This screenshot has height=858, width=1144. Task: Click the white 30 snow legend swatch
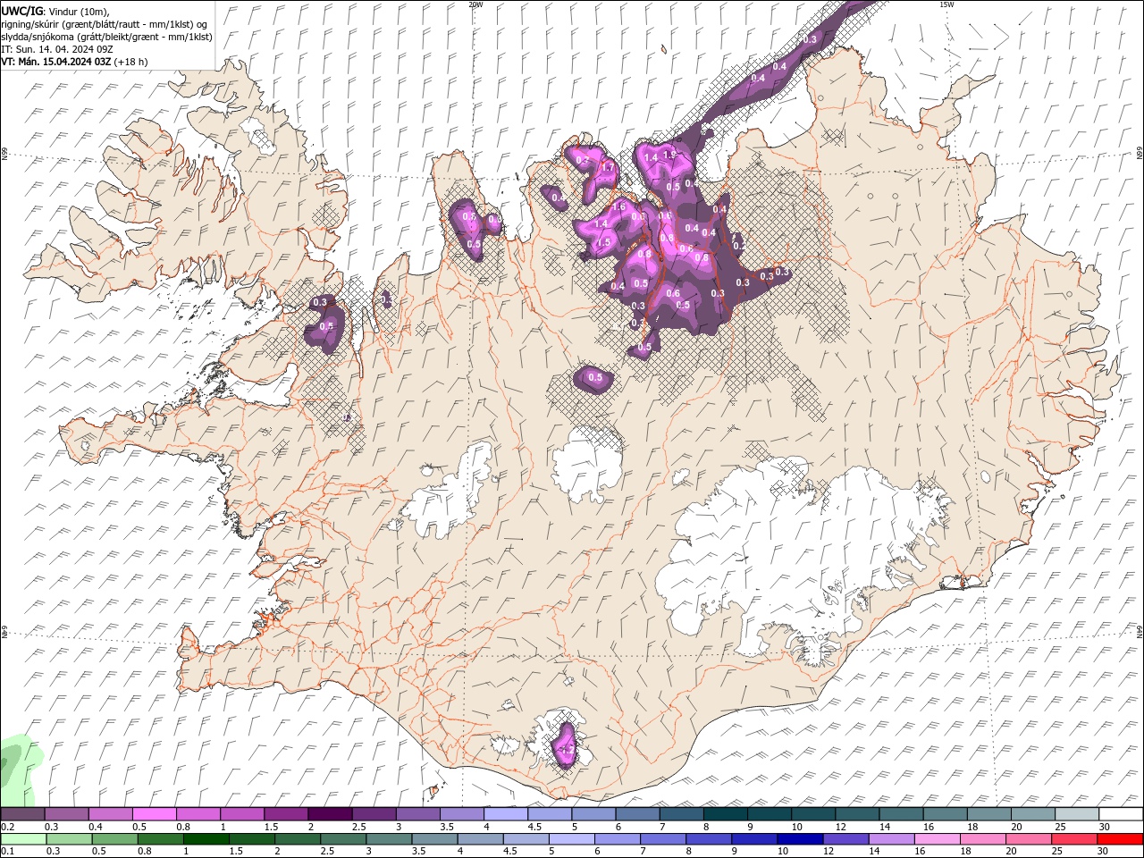[x=1119, y=814]
